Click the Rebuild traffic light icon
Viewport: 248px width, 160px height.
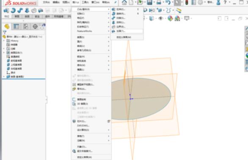(187, 3)
